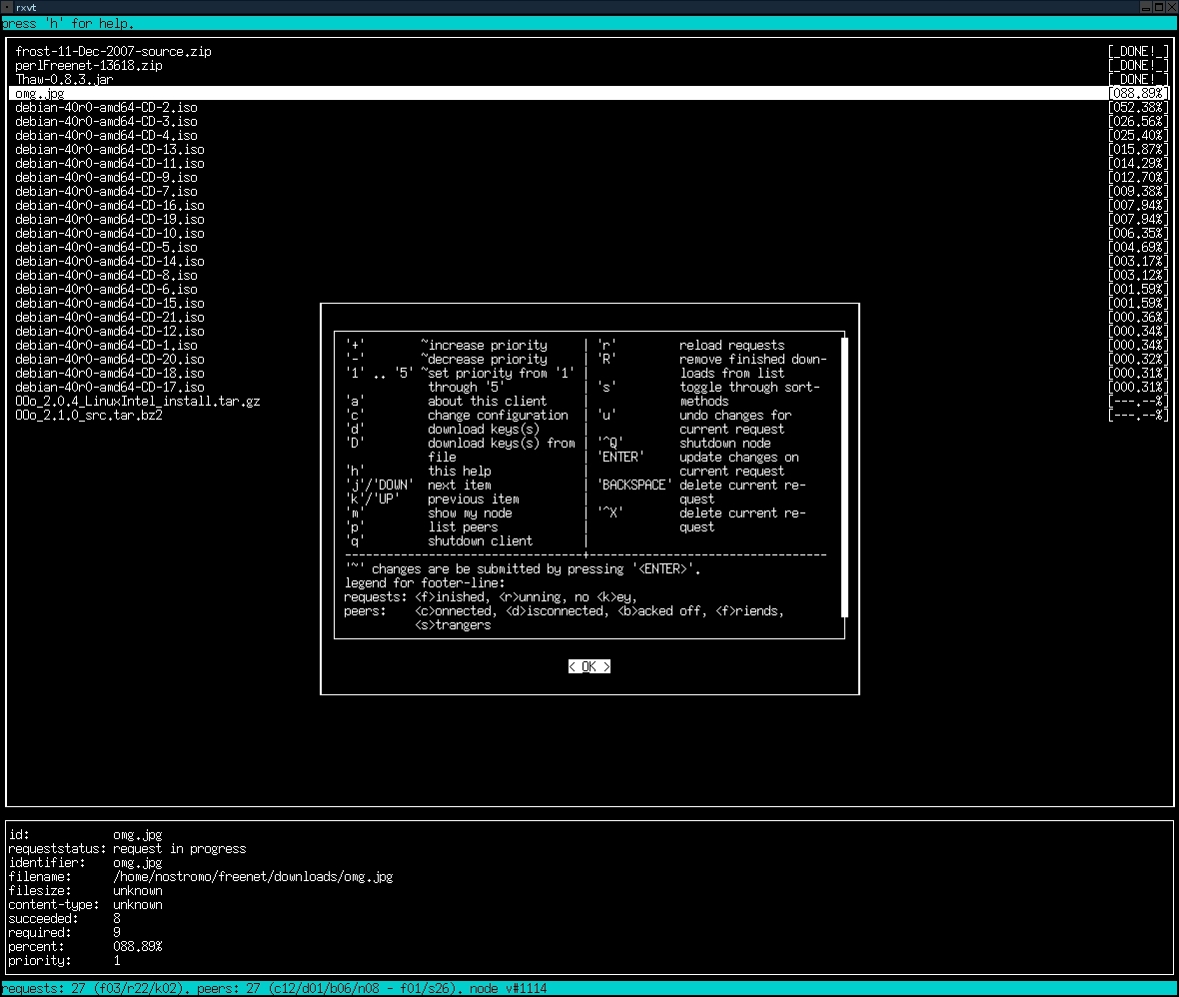Click the "press 'h' for help" header line

[x=68, y=23]
